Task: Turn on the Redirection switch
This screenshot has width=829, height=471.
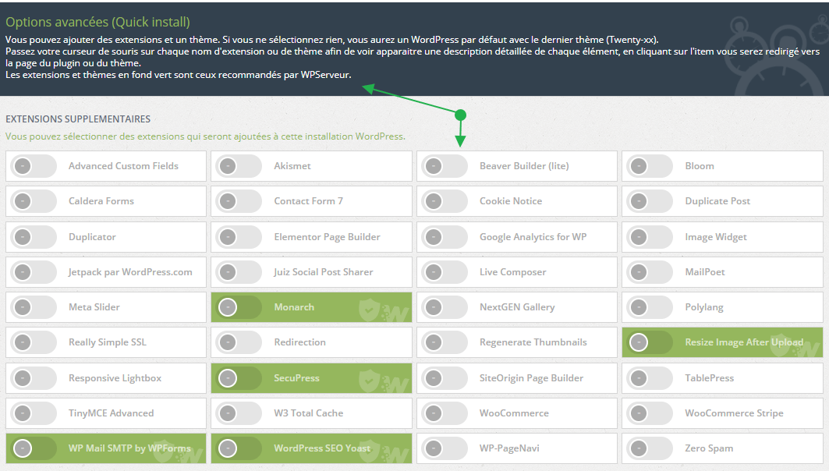Action: (x=239, y=342)
